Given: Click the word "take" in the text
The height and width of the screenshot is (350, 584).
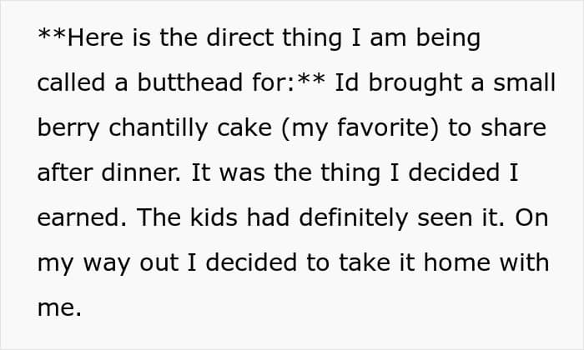Looking at the screenshot, I should [x=365, y=262].
